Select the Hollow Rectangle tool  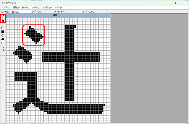click(x=3, y=28)
